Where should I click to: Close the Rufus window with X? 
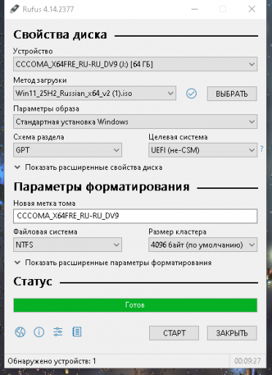(252, 10)
